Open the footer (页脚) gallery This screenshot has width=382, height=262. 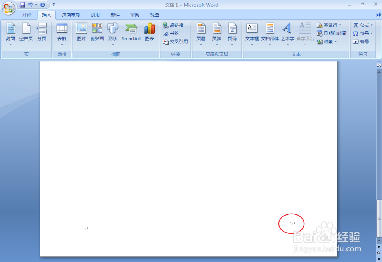coord(217,35)
